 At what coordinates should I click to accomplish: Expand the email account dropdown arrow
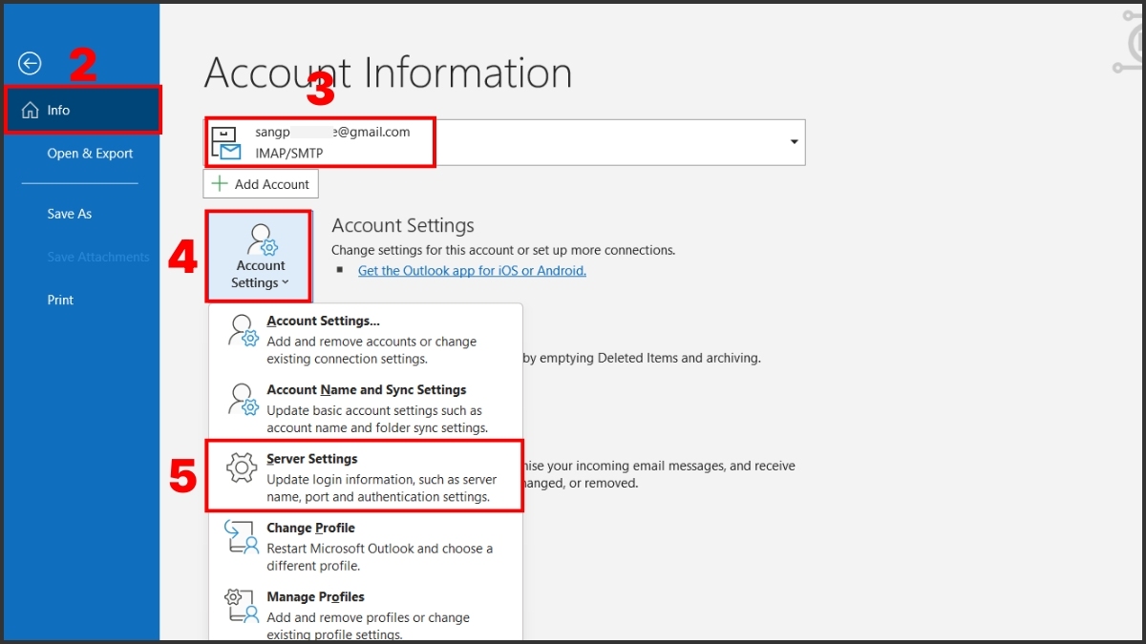coord(793,142)
